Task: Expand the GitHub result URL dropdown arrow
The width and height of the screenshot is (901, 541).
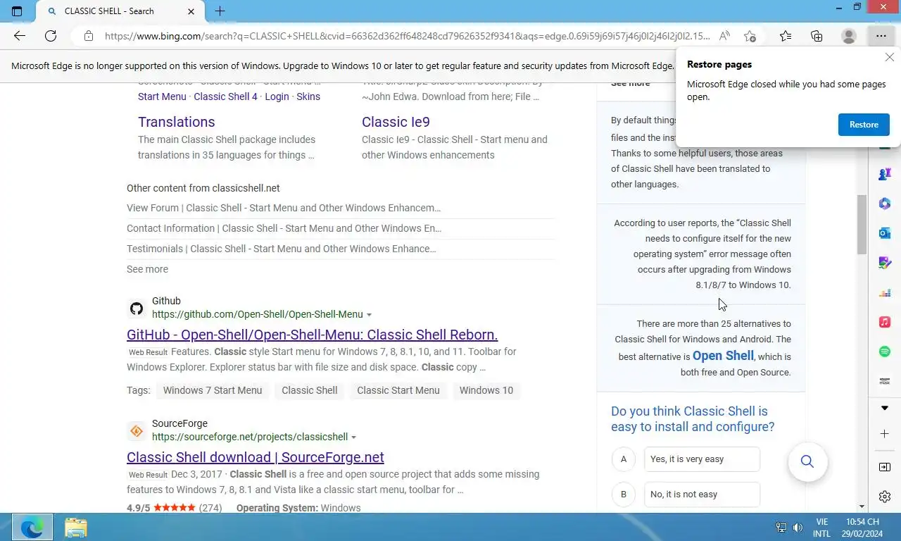Action: (x=369, y=315)
